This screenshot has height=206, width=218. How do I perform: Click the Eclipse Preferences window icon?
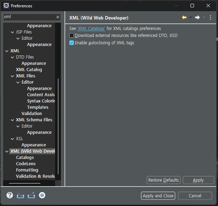6,6
